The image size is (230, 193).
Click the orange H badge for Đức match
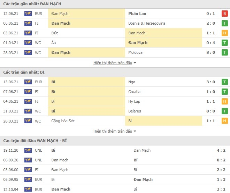point(224,33)
